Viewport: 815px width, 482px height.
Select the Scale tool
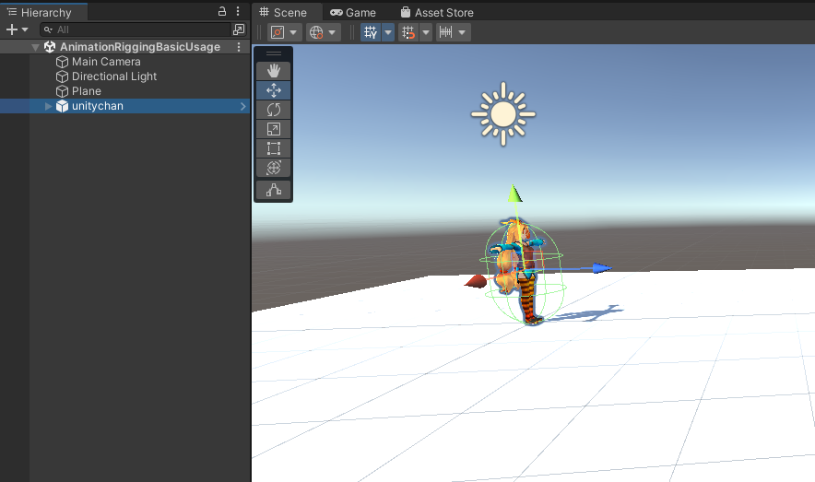274,129
